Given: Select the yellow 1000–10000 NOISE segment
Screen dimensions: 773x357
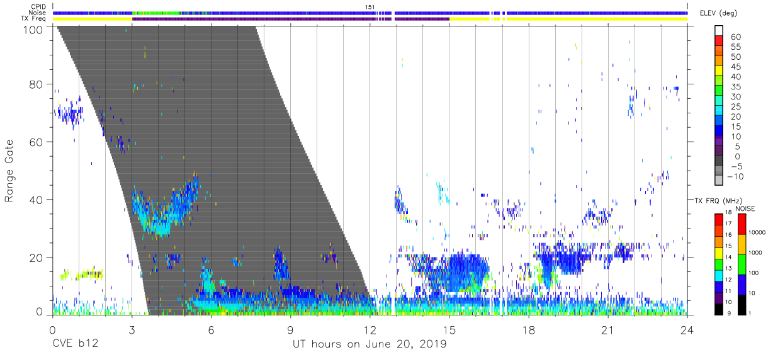Looking at the screenshot, I should [741, 244].
